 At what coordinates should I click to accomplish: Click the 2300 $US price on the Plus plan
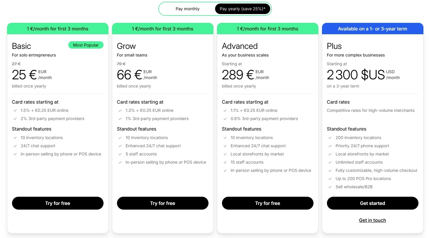pos(355,75)
